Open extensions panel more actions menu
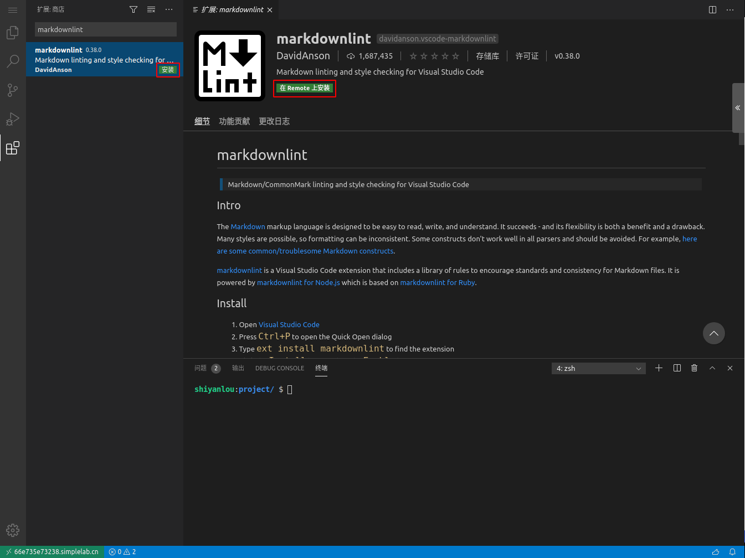This screenshot has height=558, width=745. coord(169,9)
